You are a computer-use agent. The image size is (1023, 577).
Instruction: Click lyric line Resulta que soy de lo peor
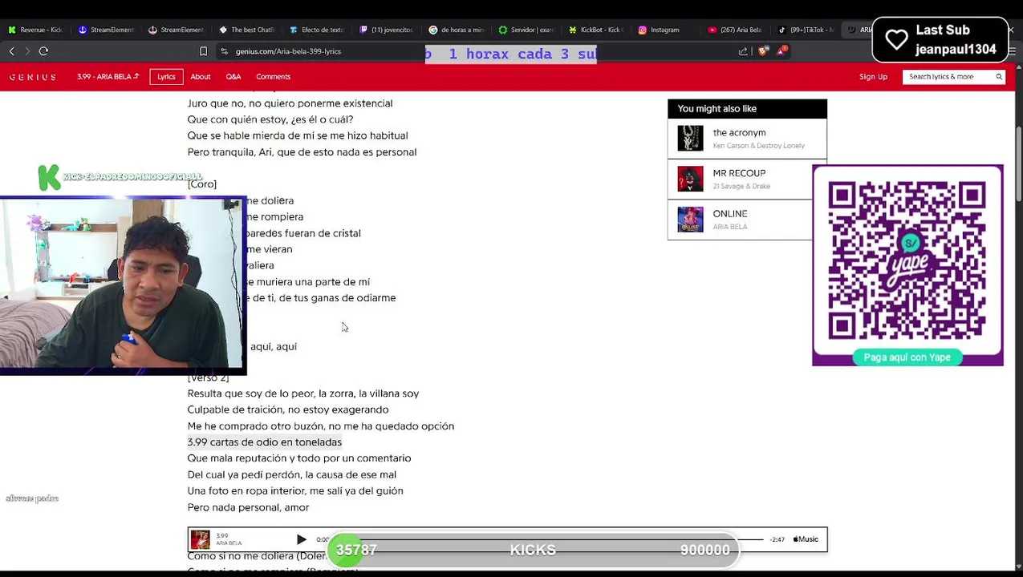click(303, 393)
